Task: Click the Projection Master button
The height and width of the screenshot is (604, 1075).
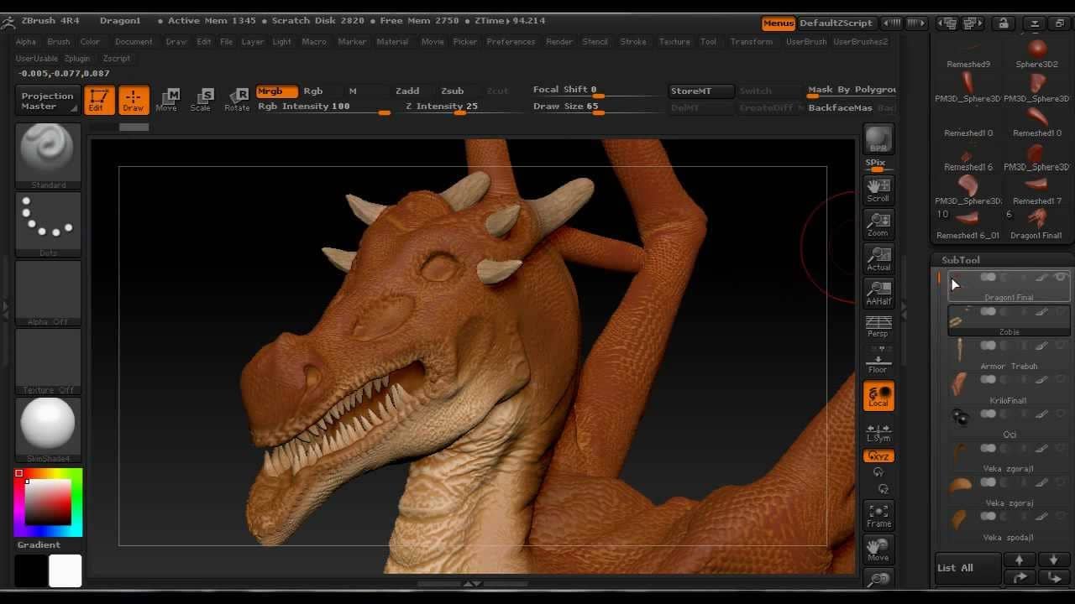Action: pyautogui.click(x=48, y=101)
